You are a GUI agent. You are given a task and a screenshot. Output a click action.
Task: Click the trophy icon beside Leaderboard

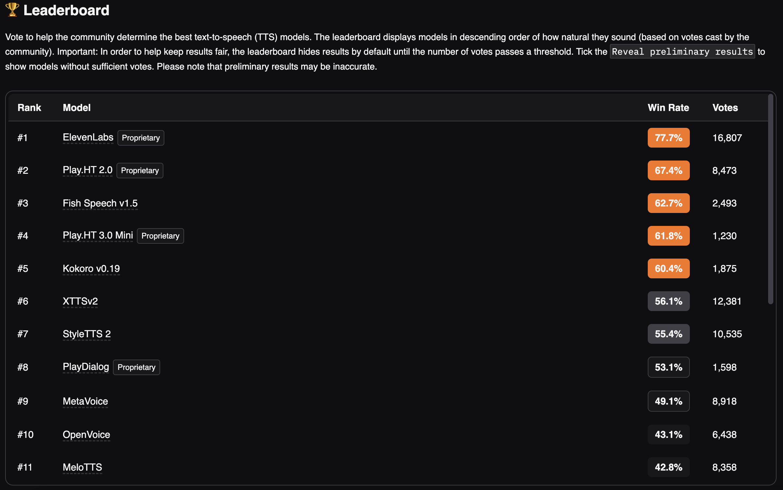[x=12, y=10]
